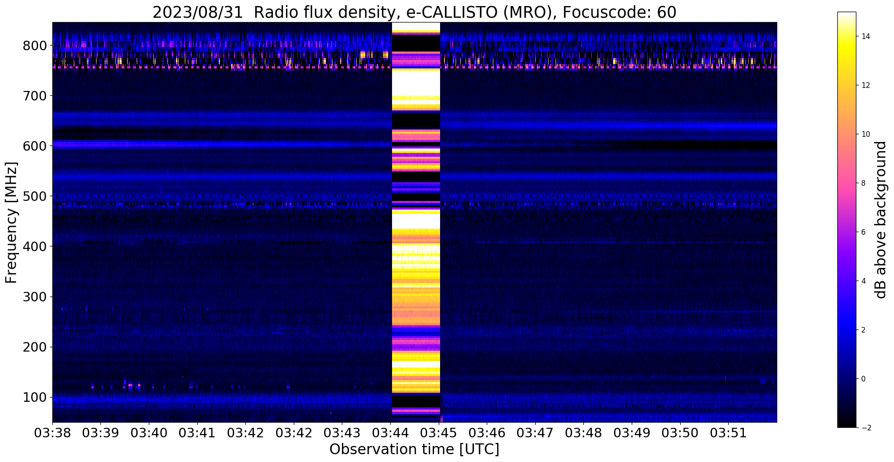Click the 03:41 time tick label

coord(198,433)
